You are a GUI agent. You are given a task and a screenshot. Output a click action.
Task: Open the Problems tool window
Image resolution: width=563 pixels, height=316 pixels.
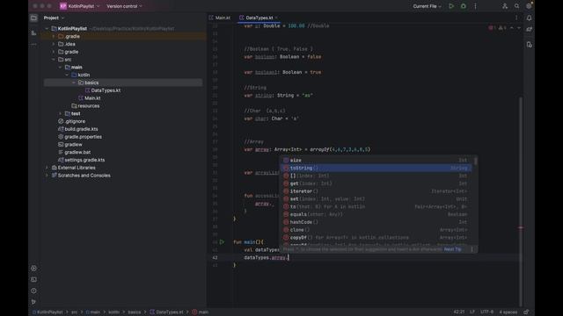pos(33,291)
